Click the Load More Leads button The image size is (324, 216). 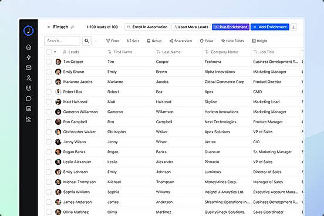tap(191, 27)
